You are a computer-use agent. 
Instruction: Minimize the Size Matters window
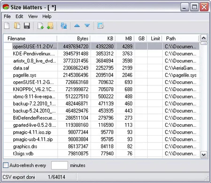tap(185, 7)
